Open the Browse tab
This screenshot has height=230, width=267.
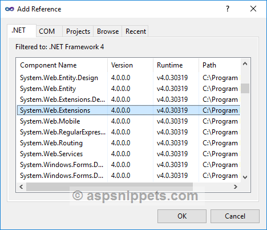pyautogui.click(x=108, y=31)
